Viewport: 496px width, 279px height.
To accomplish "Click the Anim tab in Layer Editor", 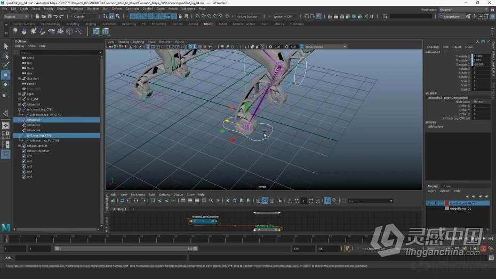I will [x=446, y=186].
